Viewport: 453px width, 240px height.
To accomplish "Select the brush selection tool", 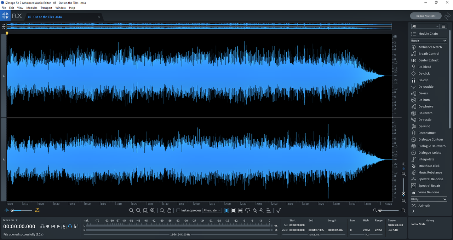I will pos(254,210).
